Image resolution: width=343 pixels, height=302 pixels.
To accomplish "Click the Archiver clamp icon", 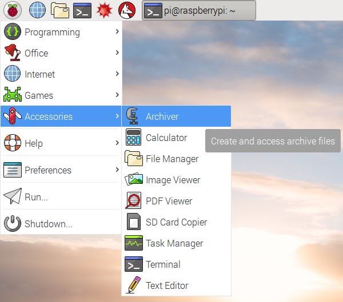I will click(x=133, y=116).
